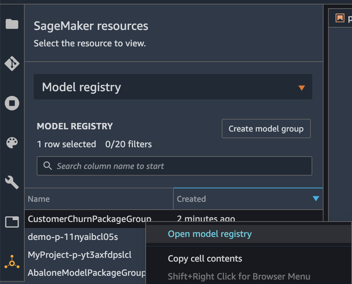Choose Copy cell contents menu item
This screenshot has height=284, width=352.
[249, 259]
